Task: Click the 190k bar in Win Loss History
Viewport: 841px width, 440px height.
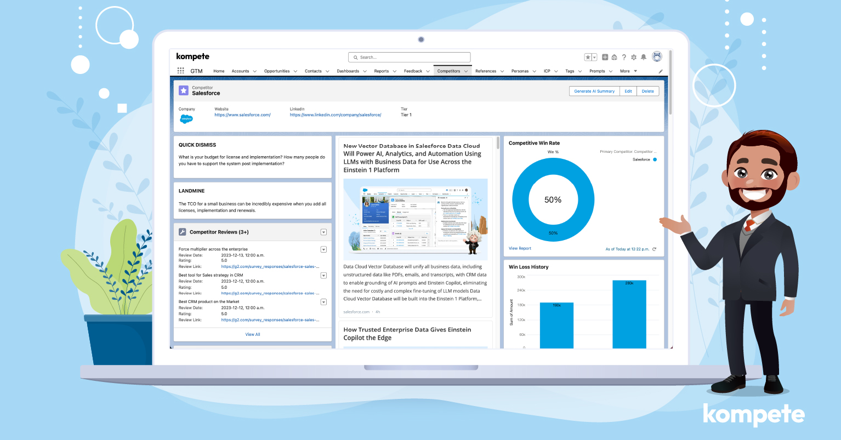Action: pos(556,325)
